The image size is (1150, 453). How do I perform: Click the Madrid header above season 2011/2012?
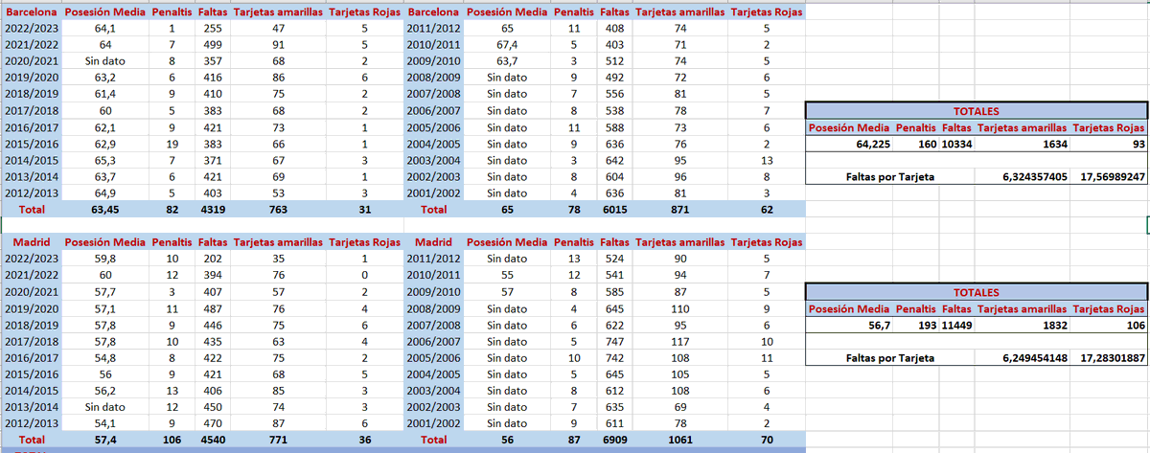click(434, 242)
